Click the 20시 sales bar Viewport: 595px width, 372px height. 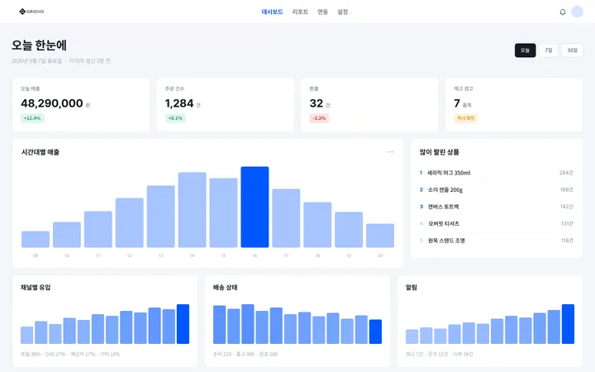[x=380, y=236]
